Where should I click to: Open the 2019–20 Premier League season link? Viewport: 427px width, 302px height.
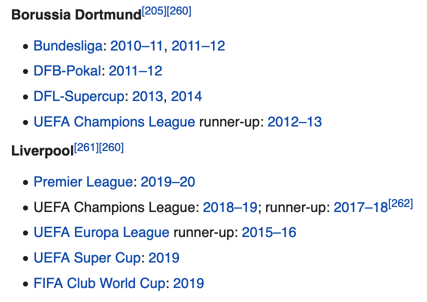point(168,182)
